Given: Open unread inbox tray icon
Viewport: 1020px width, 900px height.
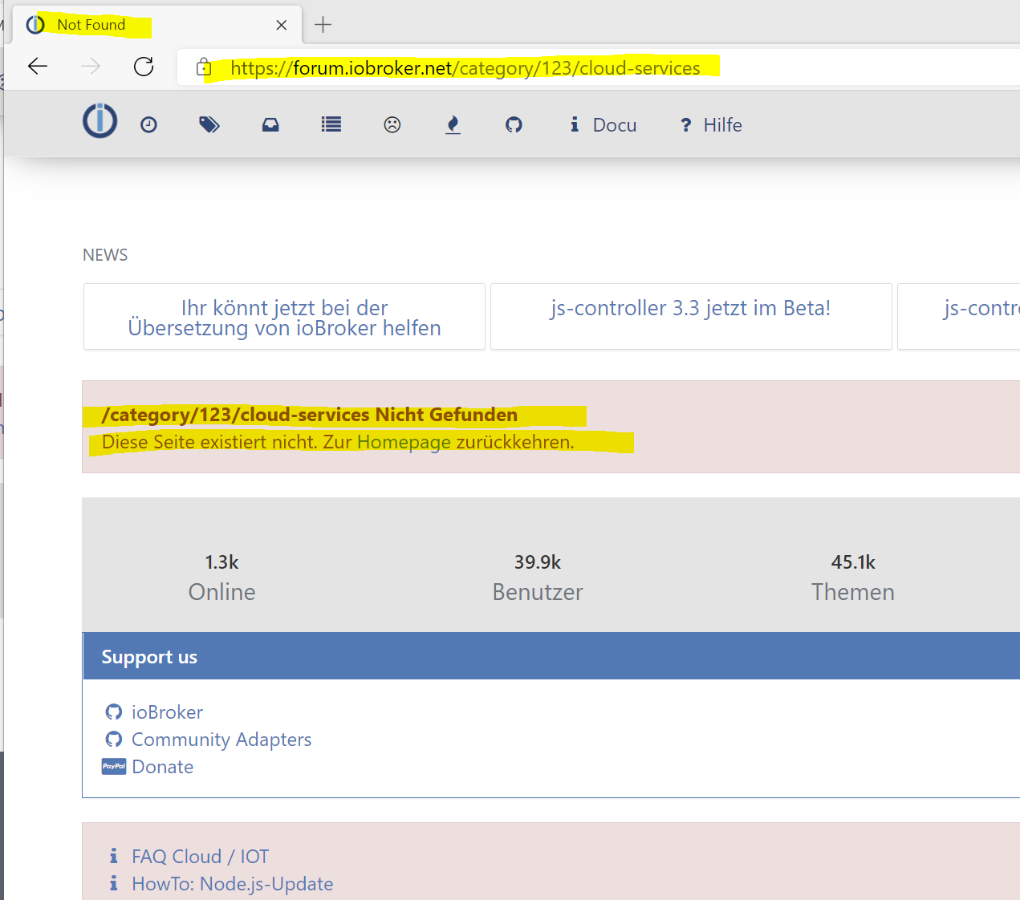Looking at the screenshot, I should click(x=270, y=124).
